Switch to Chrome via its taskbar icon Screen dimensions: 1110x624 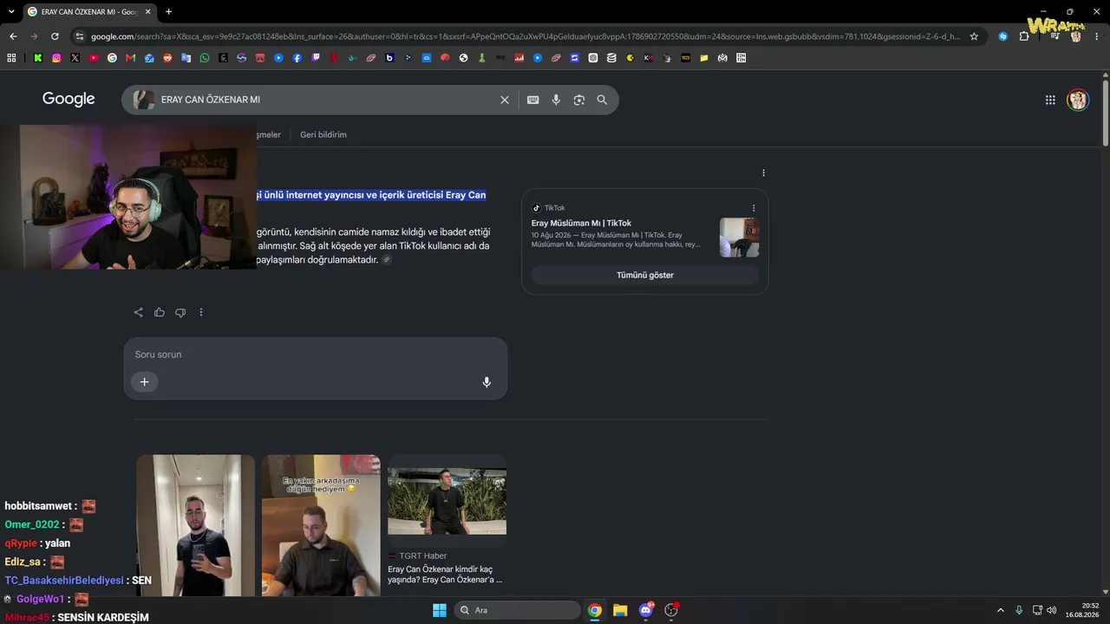pyautogui.click(x=595, y=610)
